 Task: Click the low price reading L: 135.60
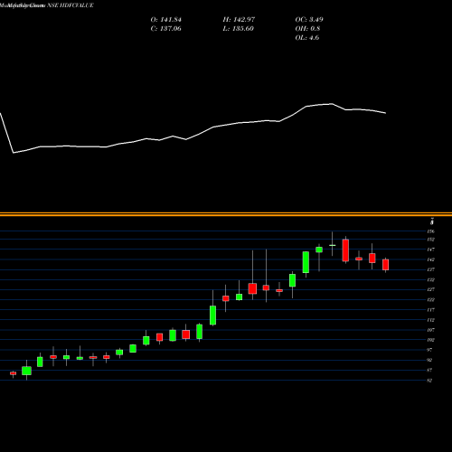pyautogui.click(x=239, y=29)
